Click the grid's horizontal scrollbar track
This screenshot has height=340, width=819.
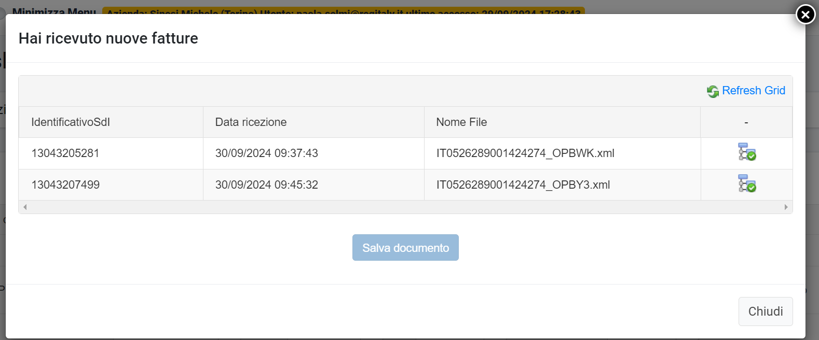405,207
